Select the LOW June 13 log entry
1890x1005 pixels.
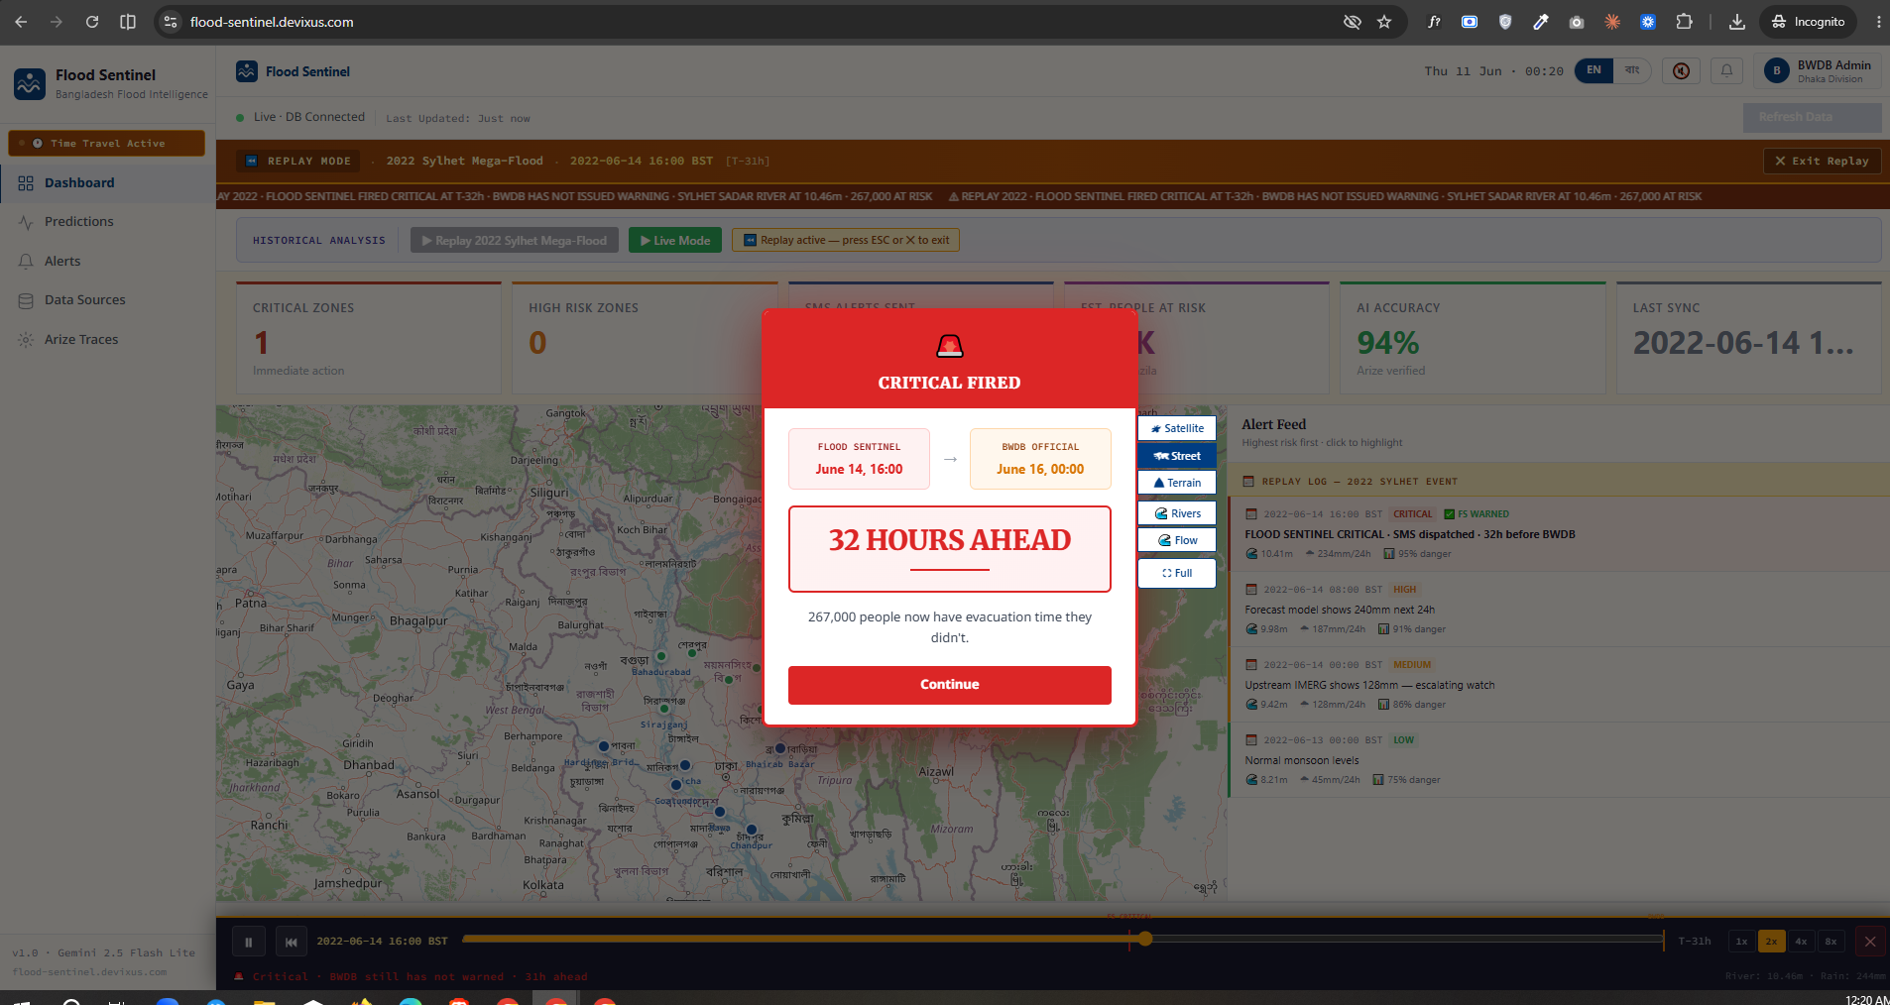click(x=1559, y=760)
